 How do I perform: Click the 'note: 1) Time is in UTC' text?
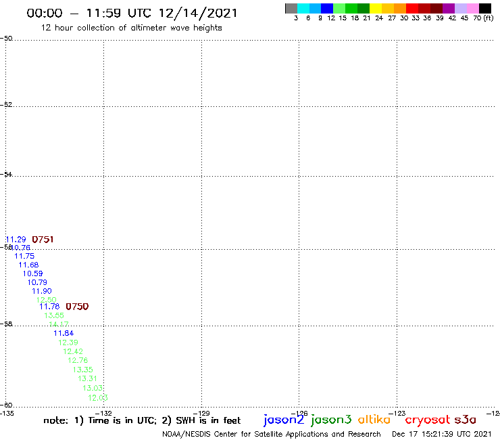tap(99, 420)
